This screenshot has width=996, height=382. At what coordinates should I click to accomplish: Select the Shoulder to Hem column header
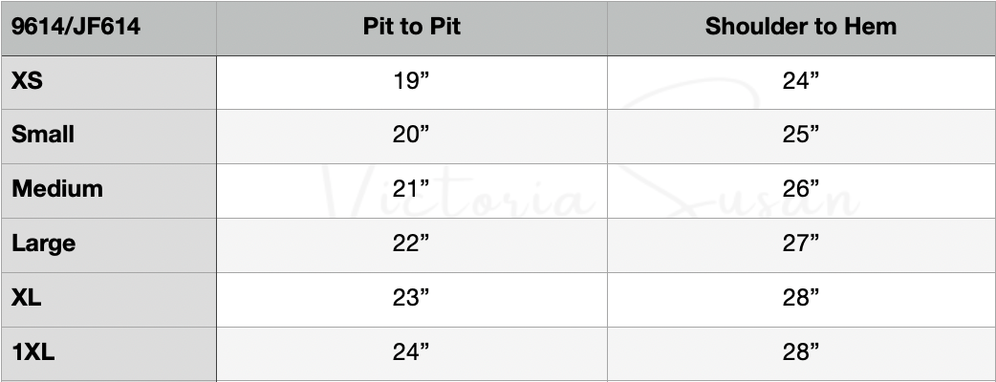(801, 27)
